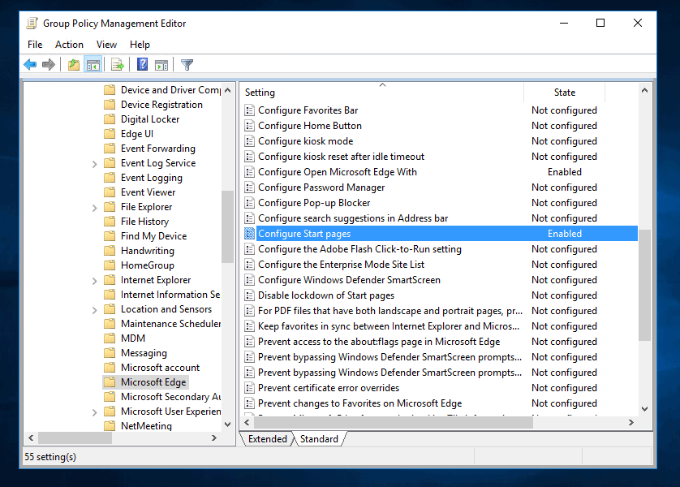The height and width of the screenshot is (487, 680).
Task: Switch to the Standard tab
Action: (x=319, y=439)
